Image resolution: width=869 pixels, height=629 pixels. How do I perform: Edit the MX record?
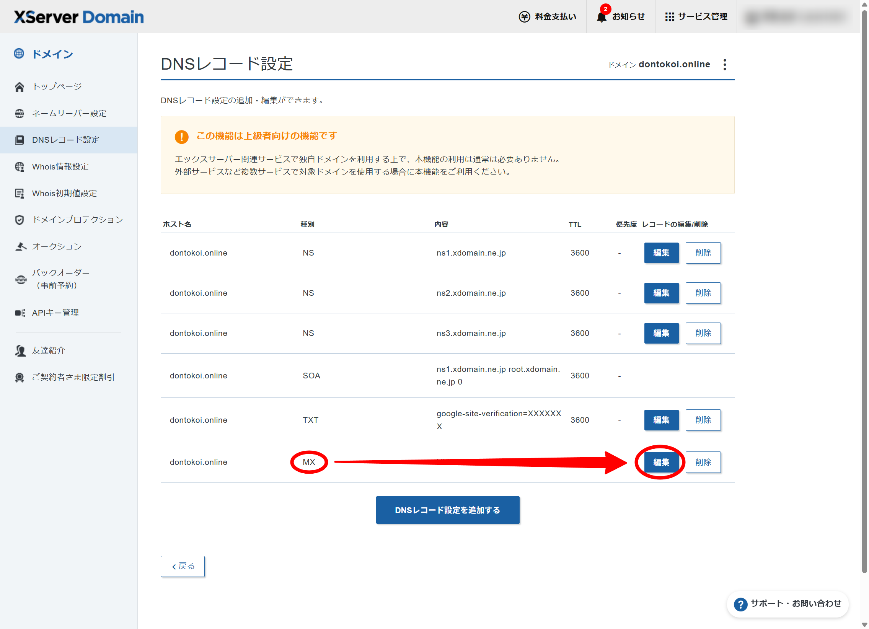661,462
